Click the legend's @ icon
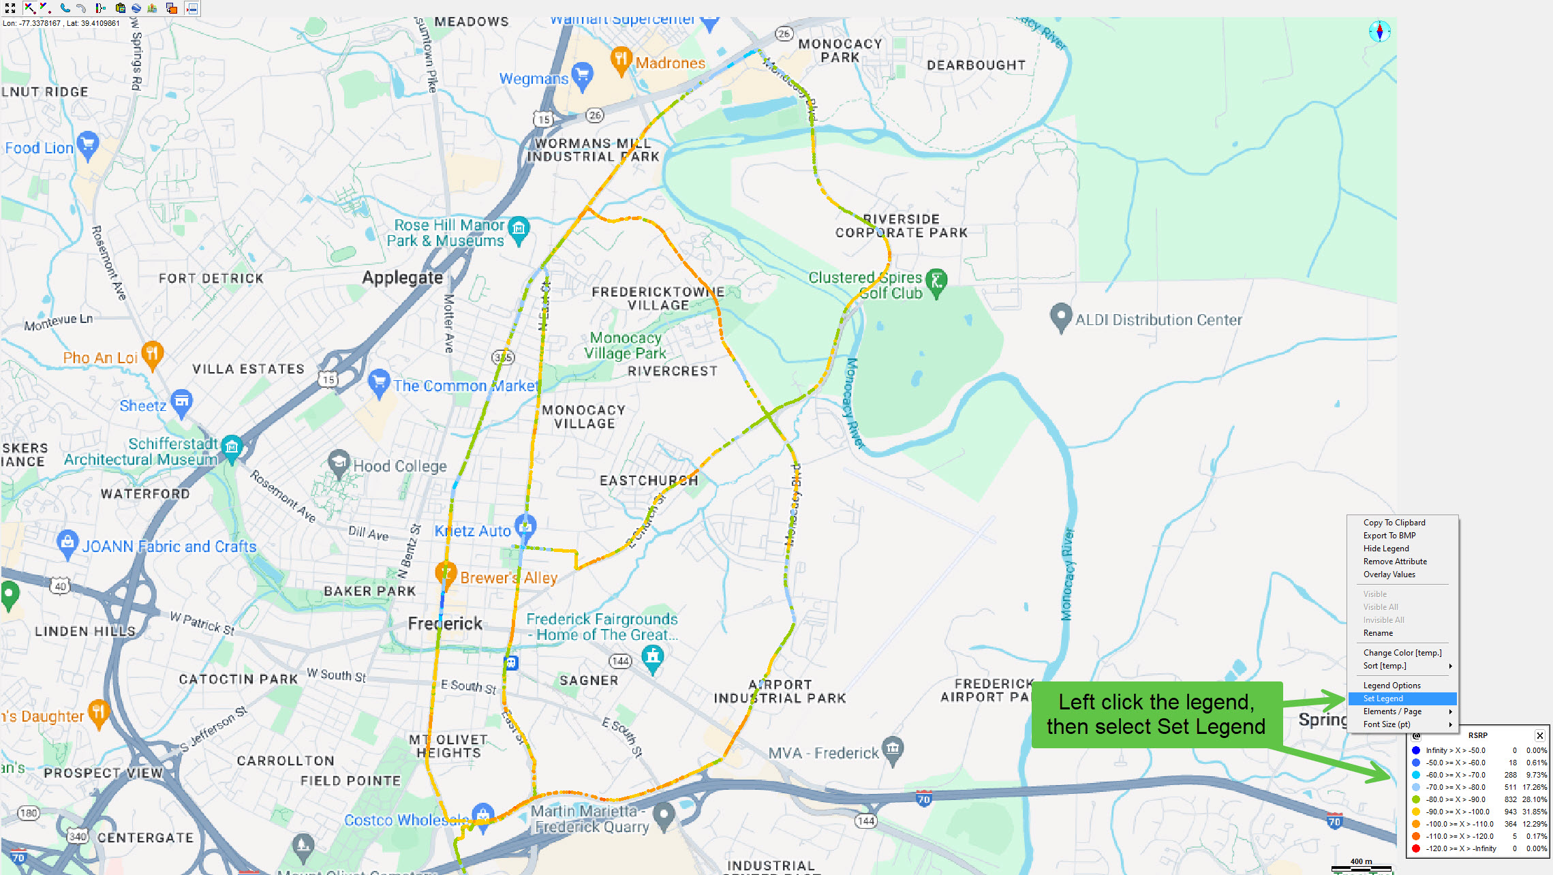The height and width of the screenshot is (875, 1553). click(1417, 735)
